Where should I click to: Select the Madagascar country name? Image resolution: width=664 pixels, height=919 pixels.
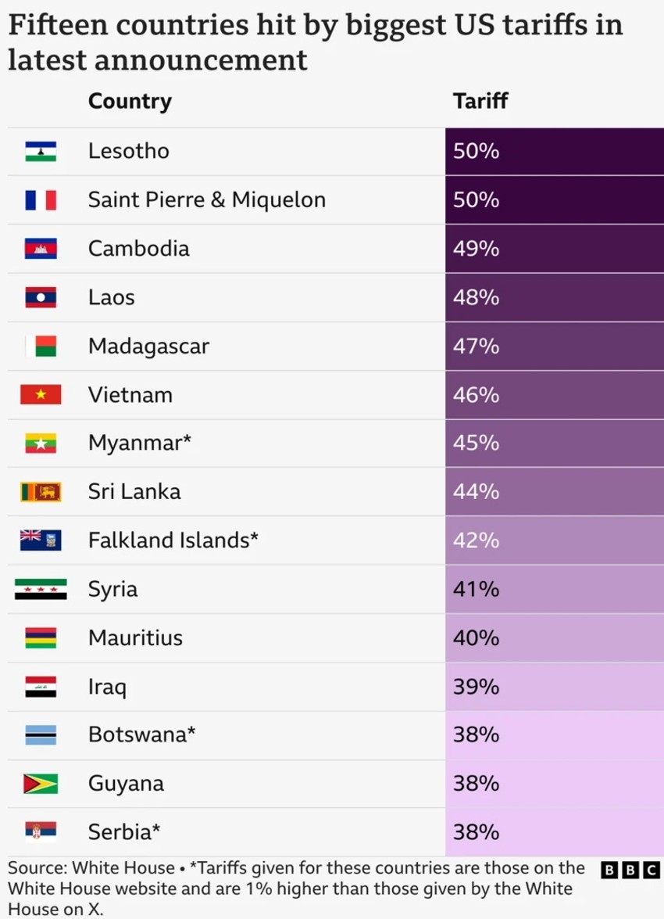click(x=148, y=346)
